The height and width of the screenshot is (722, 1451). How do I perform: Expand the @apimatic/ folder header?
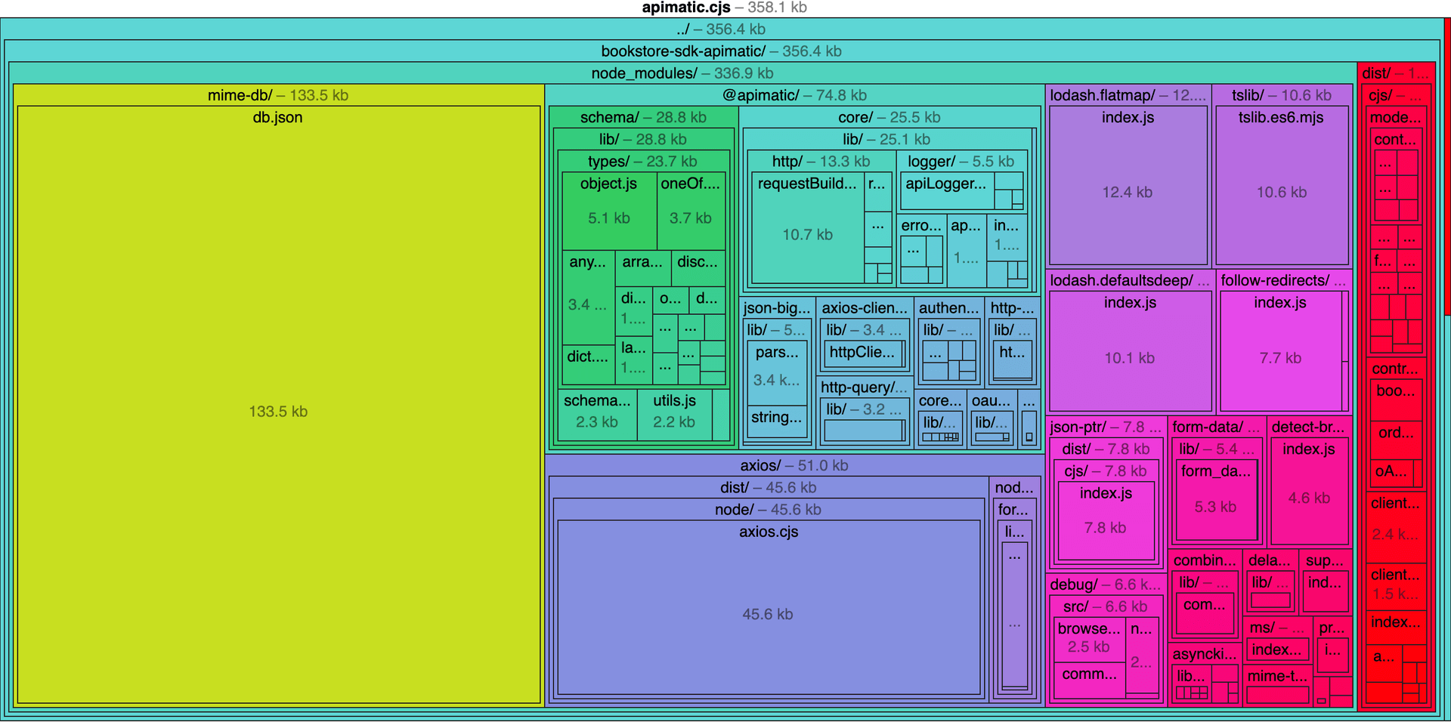click(x=794, y=95)
